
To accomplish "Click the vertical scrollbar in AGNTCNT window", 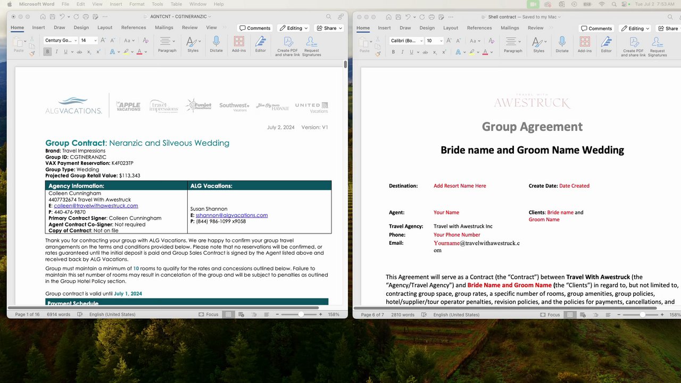I will (x=345, y=65).
